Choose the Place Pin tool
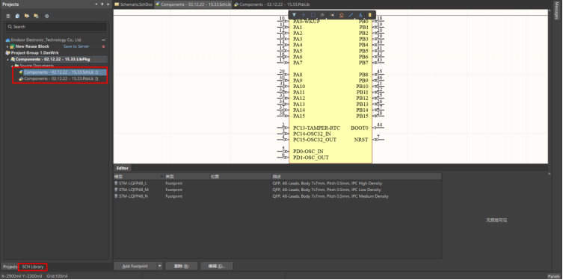 tap(332, 15)
